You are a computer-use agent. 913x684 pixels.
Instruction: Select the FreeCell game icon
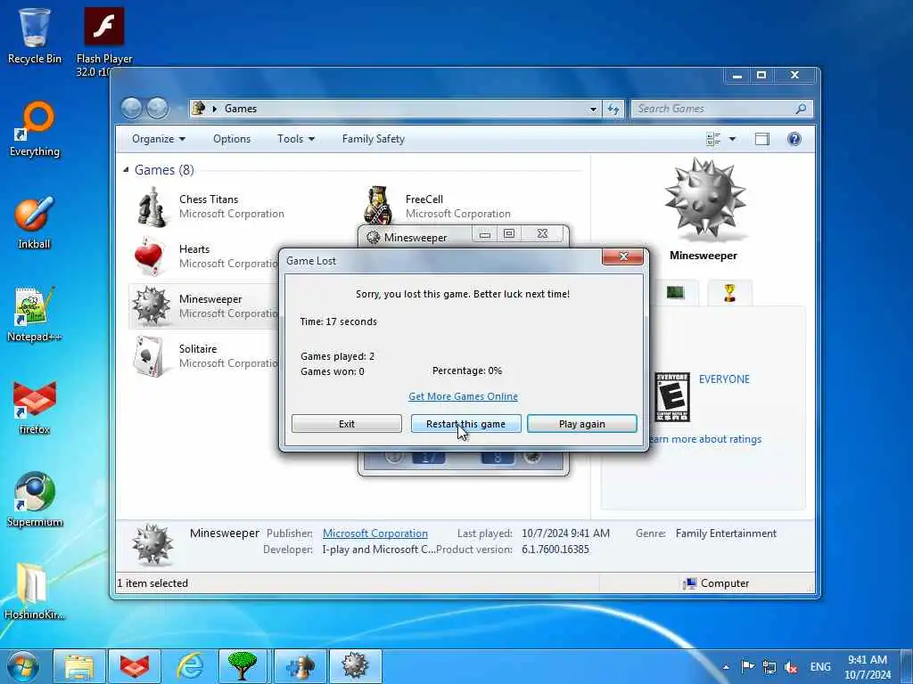click(x=378, y=205)
